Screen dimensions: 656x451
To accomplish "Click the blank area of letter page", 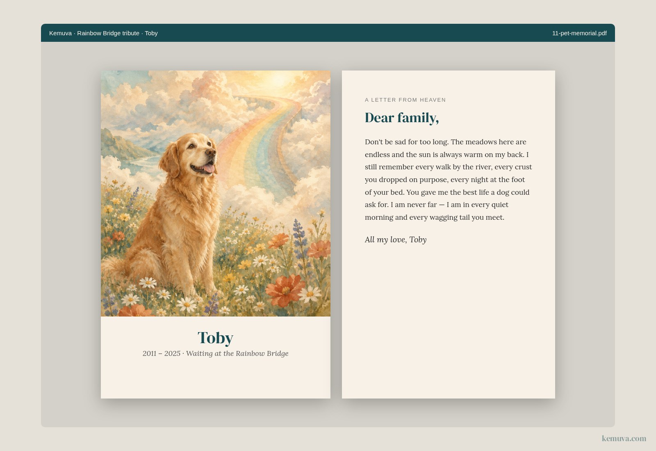I will pos(449,320).
